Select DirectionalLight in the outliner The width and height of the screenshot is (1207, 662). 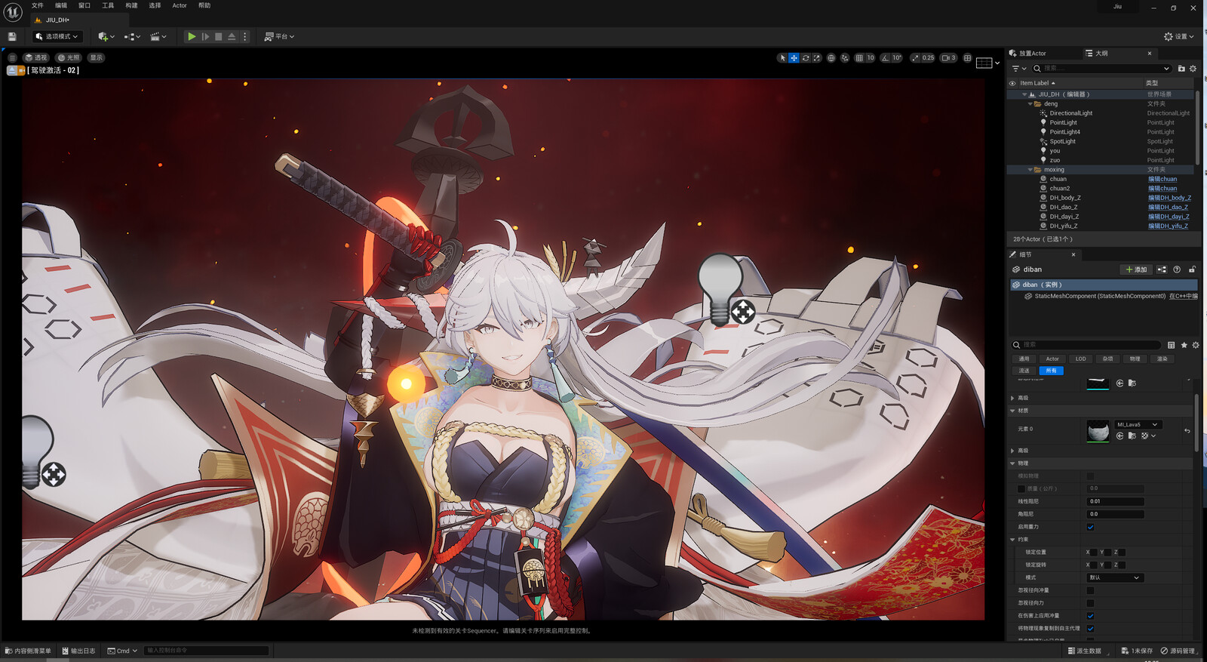coord(1070,113)
